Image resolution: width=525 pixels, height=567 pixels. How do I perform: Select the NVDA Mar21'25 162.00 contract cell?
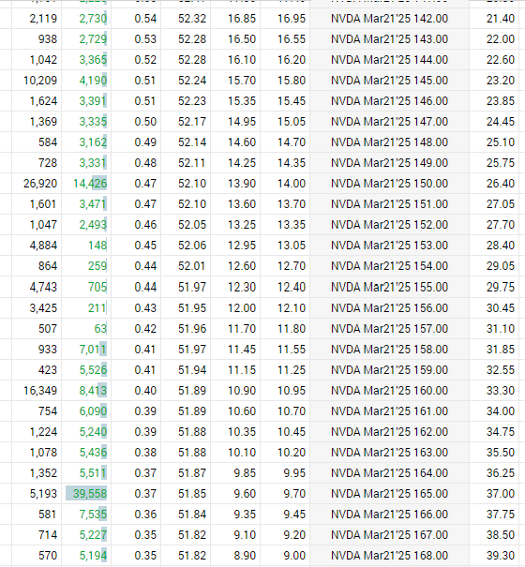[389, 432]
